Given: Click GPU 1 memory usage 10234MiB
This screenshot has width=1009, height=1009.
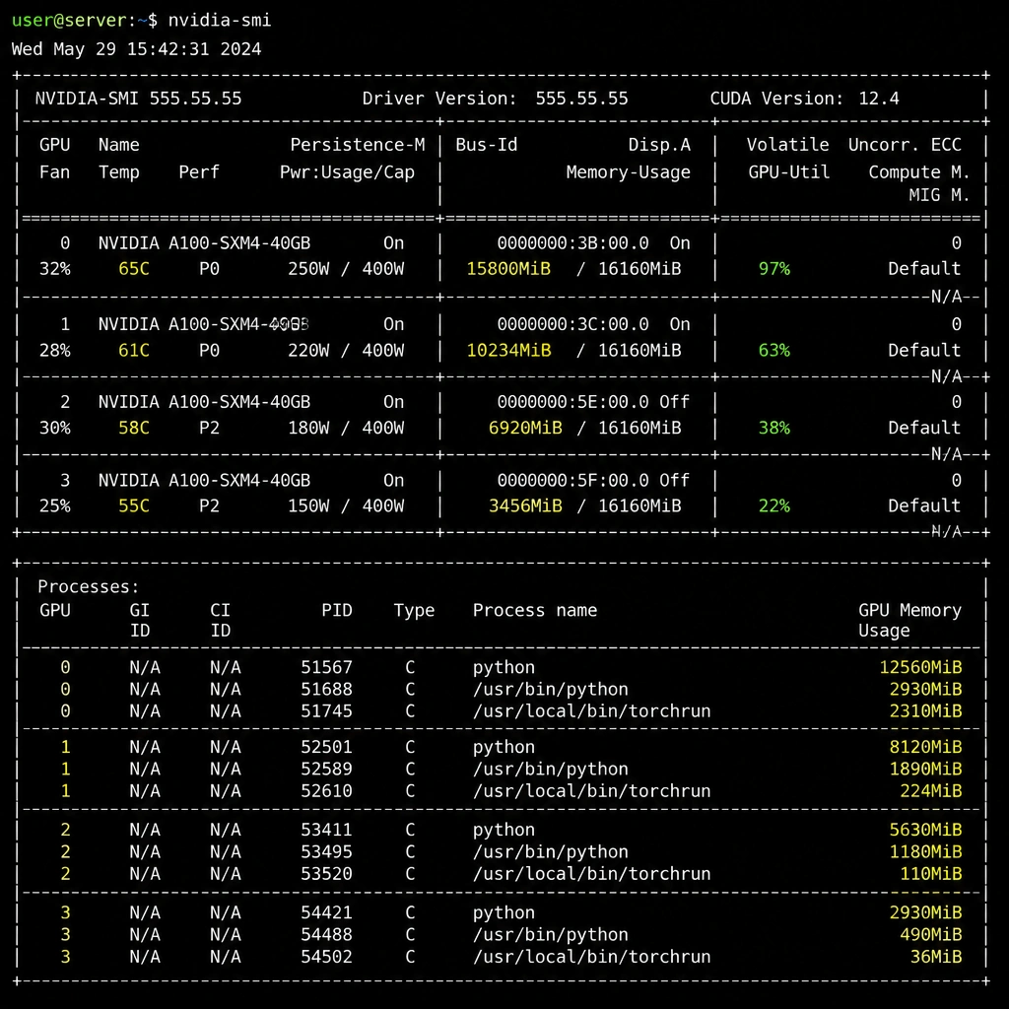Looking at the screenshot, I should tap(508, 351).
